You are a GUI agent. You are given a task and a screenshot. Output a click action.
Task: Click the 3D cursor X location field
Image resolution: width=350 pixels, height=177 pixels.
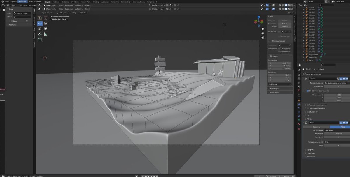[x=280, y=63]
